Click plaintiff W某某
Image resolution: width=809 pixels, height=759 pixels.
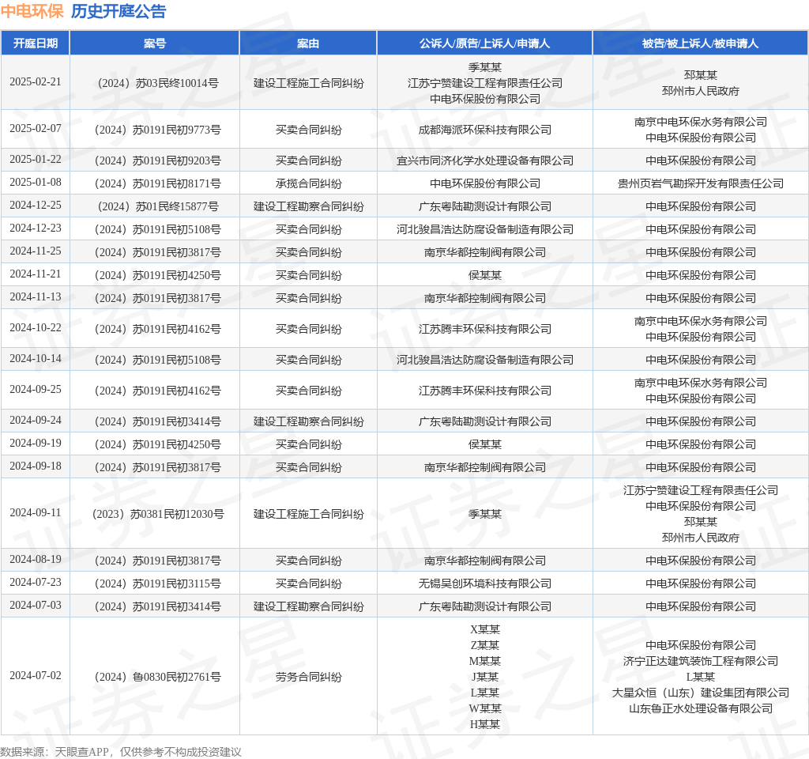click(x=484, y=708)
